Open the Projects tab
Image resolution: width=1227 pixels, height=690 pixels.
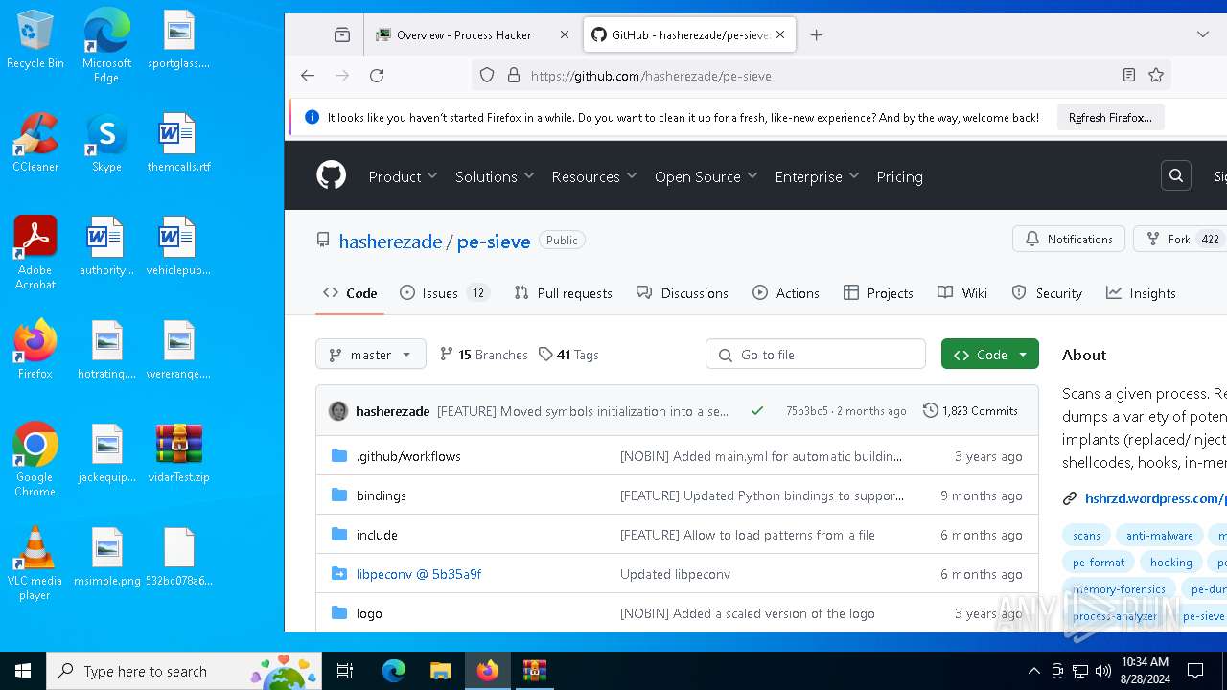(878, 293)
